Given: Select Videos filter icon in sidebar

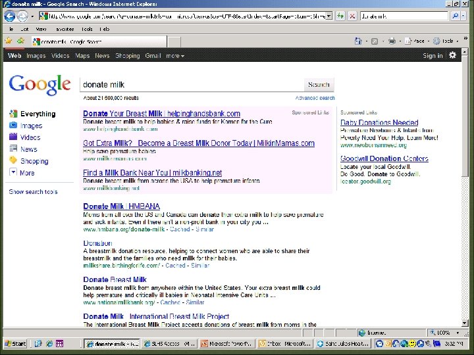Looking at the screenshot, I should coord(13,137).
